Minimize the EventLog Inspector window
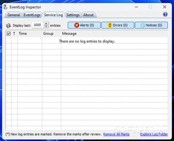This screenshot has width=174, height=141. (x=136, y=7)
